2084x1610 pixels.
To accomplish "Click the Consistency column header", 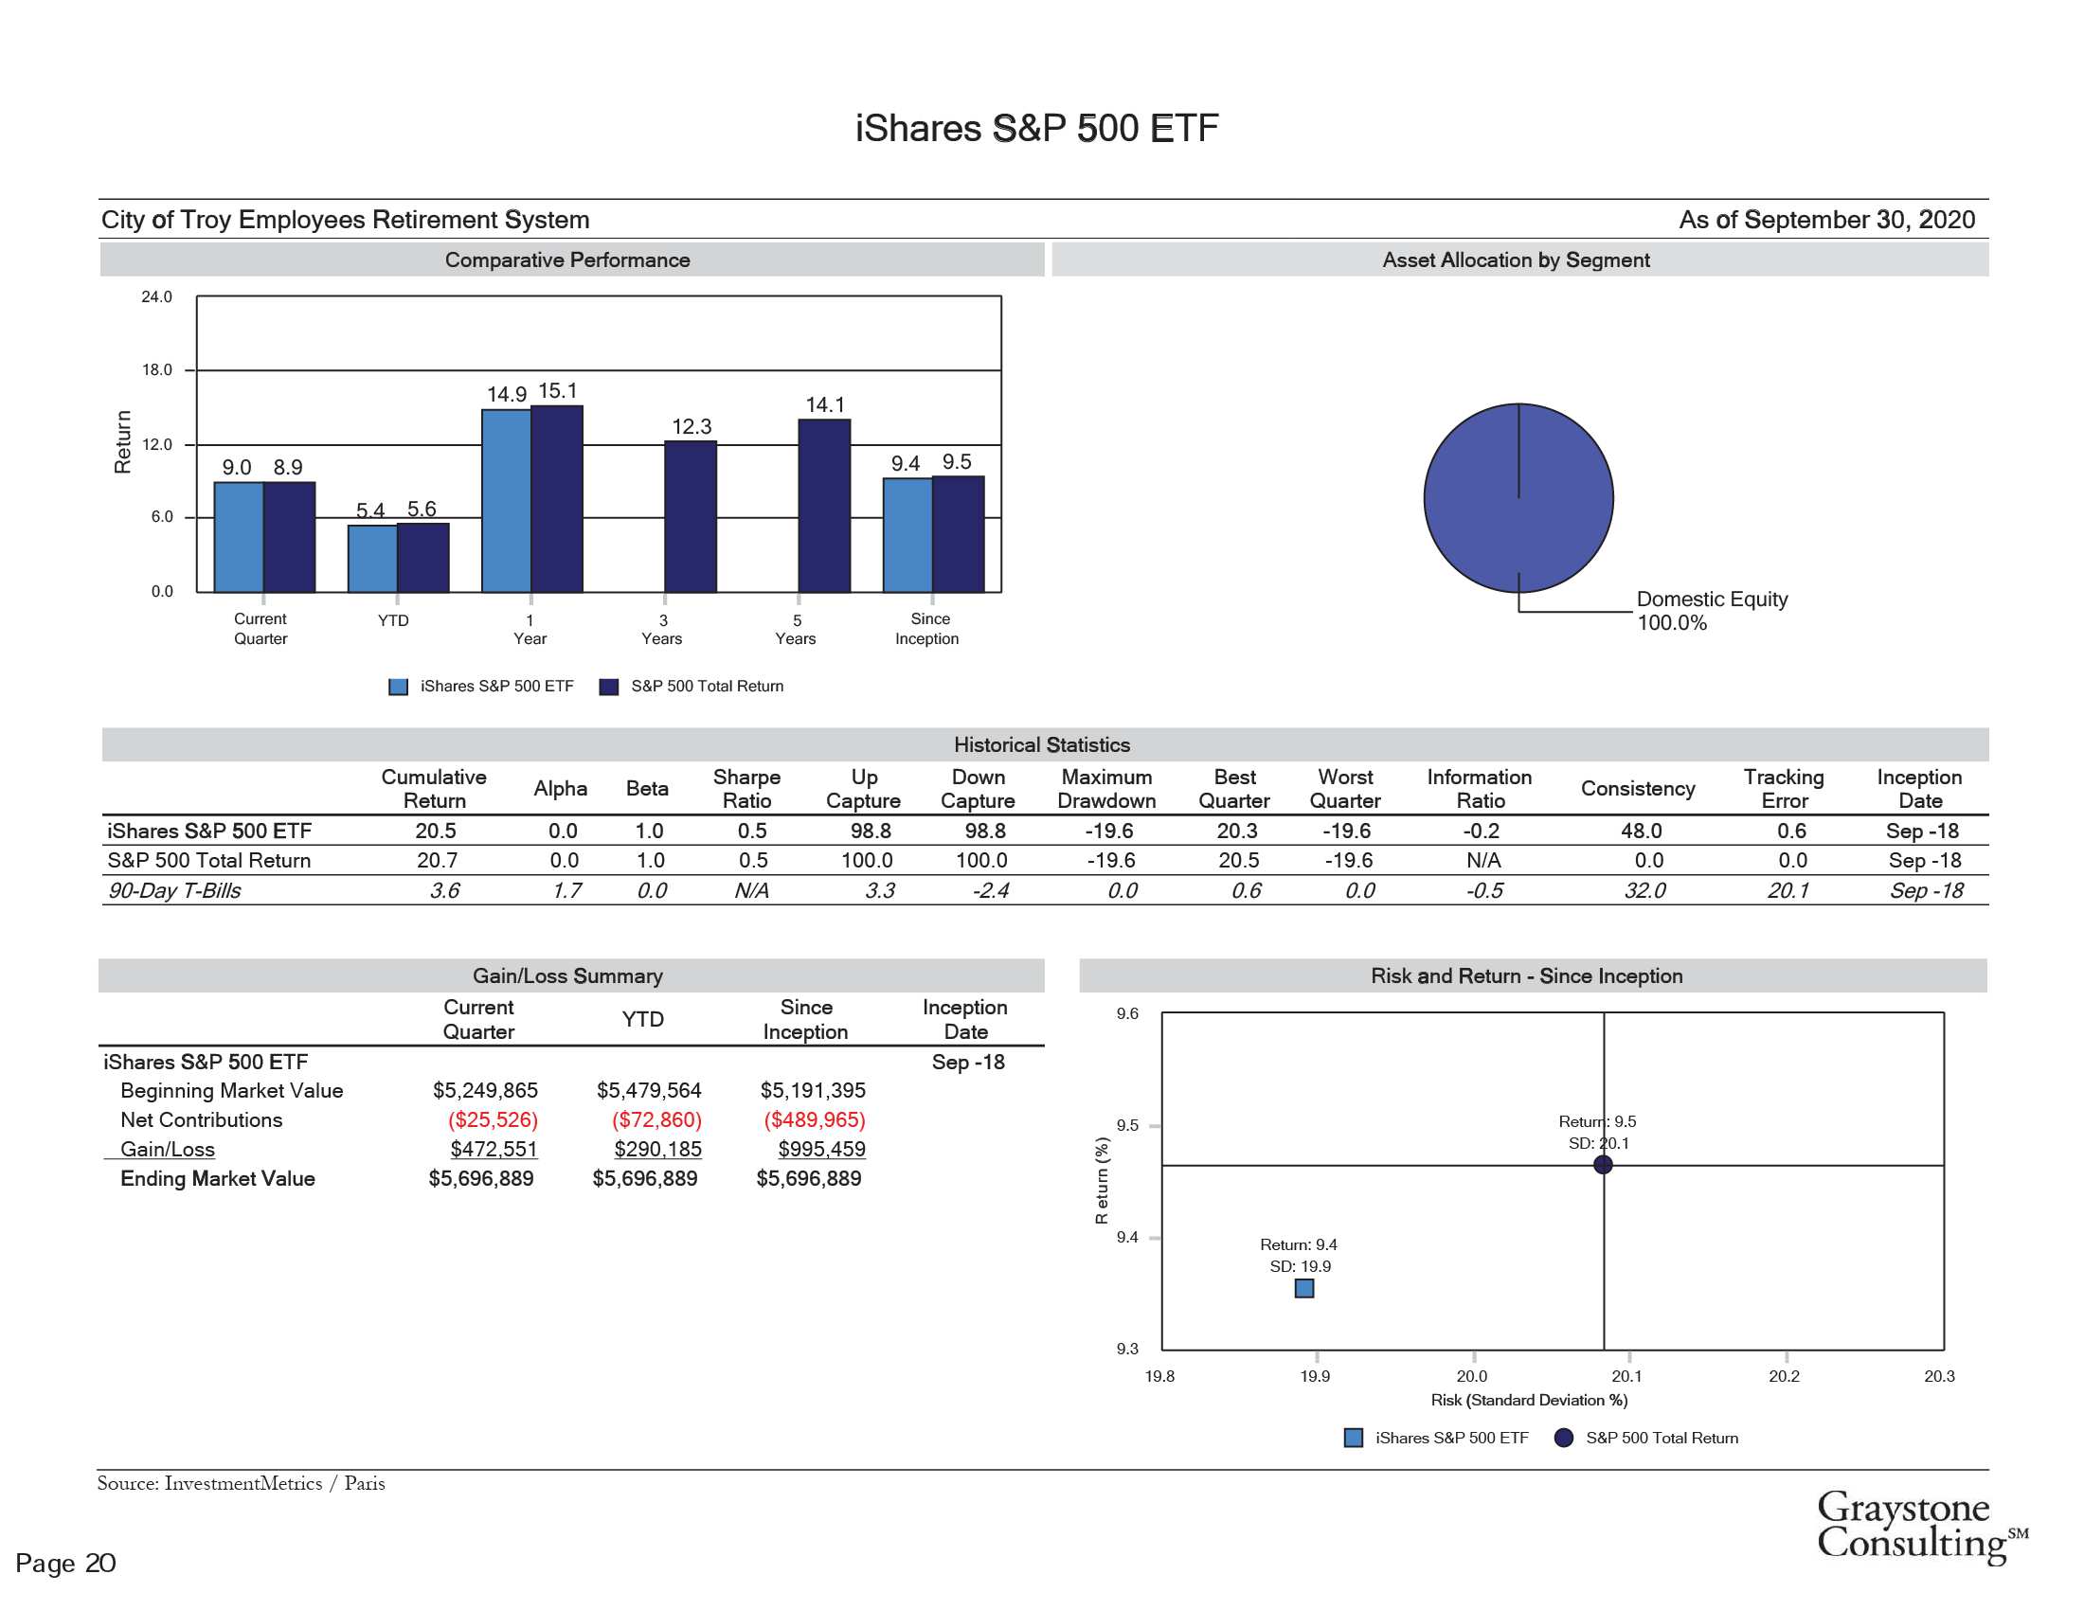I will tap(1639, 789).
